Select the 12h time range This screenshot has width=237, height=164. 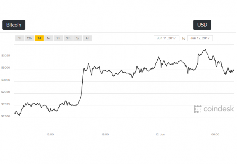tap(29, 38)
